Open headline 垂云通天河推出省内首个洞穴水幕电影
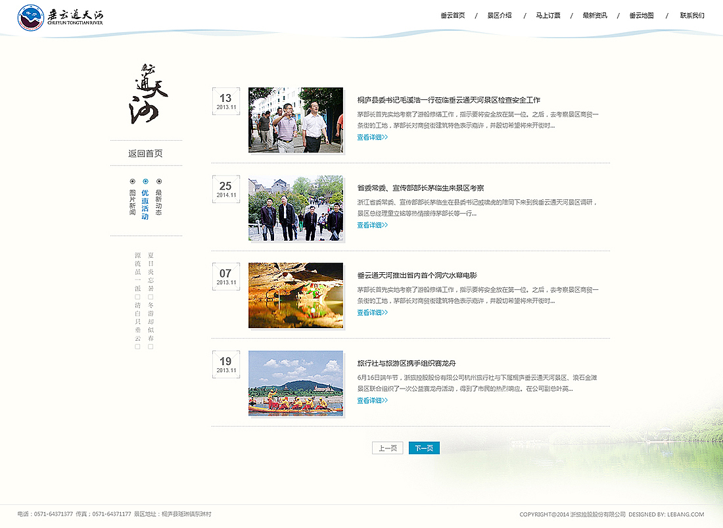 (x=417, y=276)
